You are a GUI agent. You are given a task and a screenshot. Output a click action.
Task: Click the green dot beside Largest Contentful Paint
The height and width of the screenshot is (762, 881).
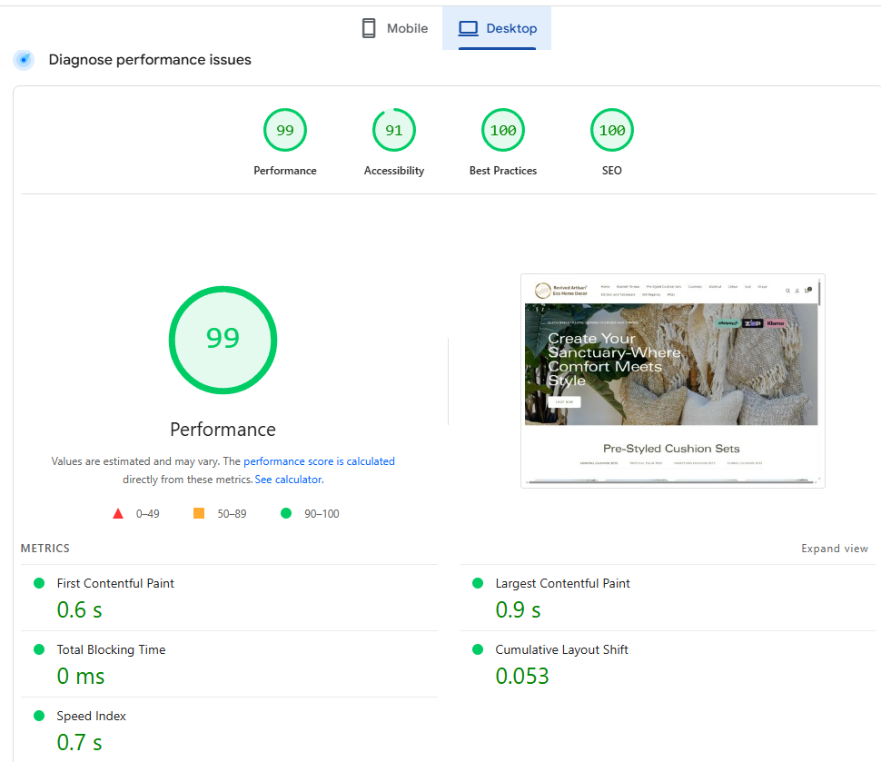pyautogui.click(x=478, y=583)
